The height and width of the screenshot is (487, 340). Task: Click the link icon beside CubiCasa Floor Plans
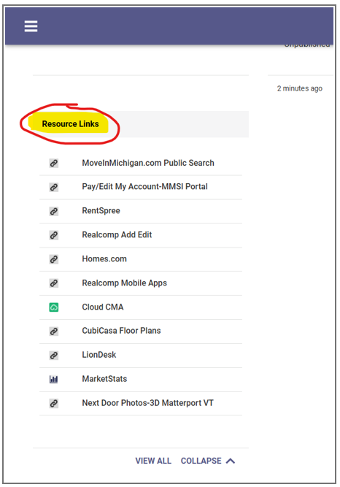(54, 331)
